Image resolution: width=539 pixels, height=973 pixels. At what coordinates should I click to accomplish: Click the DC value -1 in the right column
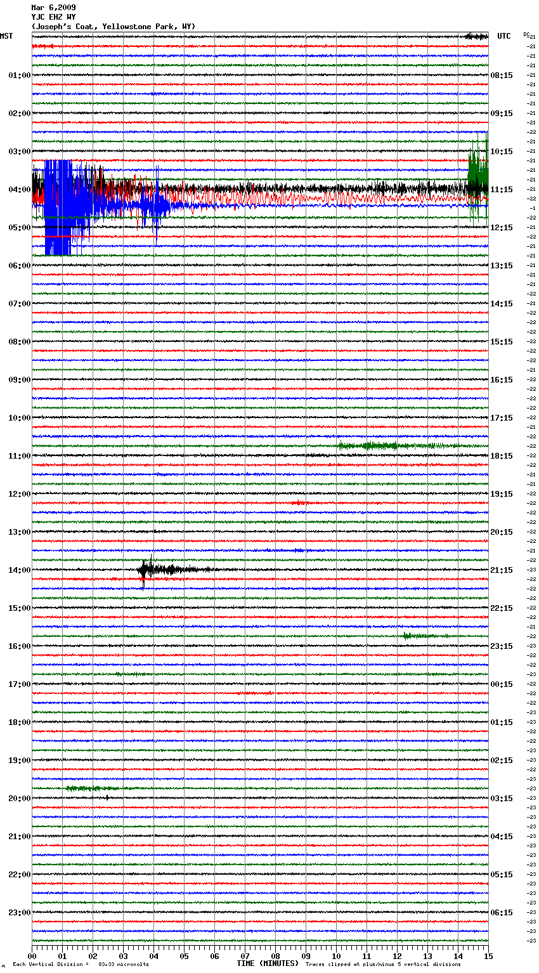coord(533,208)
